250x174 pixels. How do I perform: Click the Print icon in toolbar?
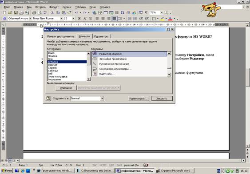coord(34,12)
